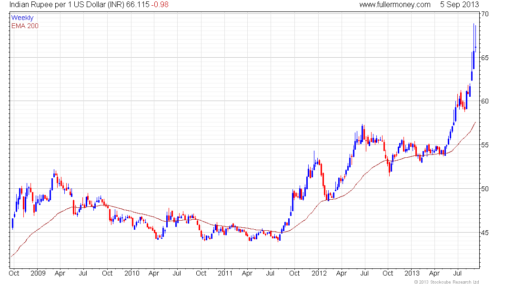Screen dimensions: 524x286
Task: Open the www.fullermoney.com link text
Action: 395,5
